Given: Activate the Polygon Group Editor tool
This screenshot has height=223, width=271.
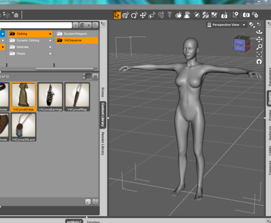Looking at the screenshot, I should click(214, 15).
